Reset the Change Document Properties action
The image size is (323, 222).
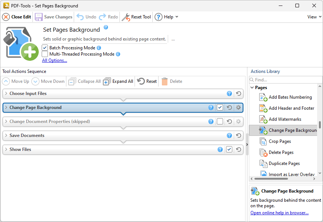click(229, 121)
